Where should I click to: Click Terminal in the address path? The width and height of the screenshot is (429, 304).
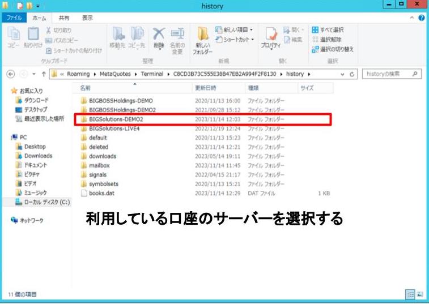coord(152,74)
